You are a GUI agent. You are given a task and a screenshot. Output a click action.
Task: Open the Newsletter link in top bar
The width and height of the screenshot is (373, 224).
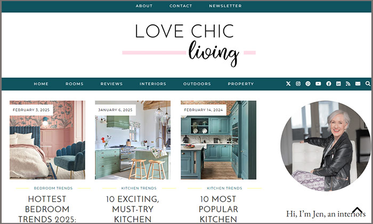click(225, 6)
